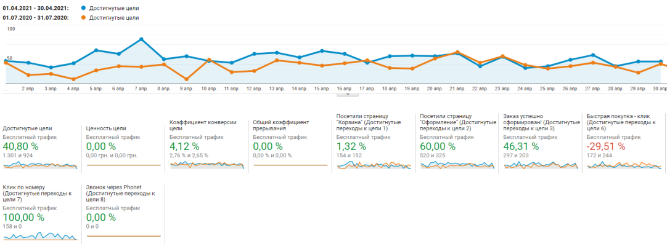667x244 pixels.
Task: Click the sparkline under 297 и 203
Action: click(541, 165)
